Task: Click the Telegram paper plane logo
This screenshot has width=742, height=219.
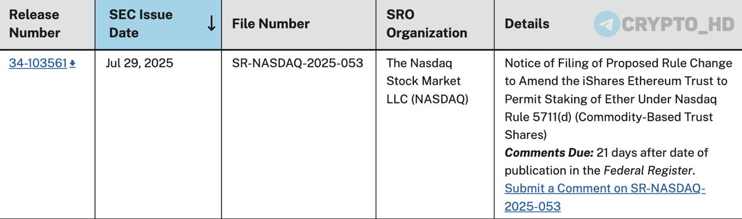Action: (x=606, y=24)
